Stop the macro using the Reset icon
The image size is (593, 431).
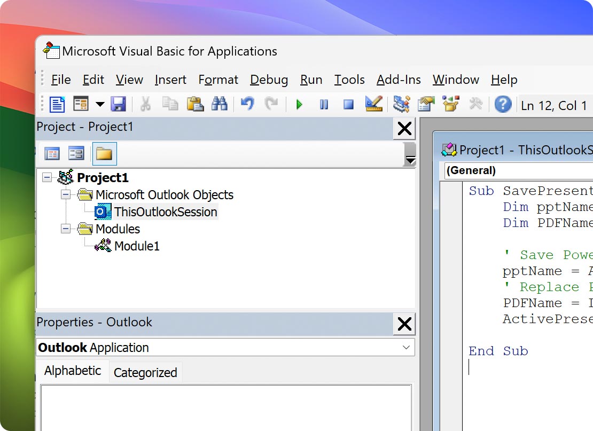pos(348,105)
